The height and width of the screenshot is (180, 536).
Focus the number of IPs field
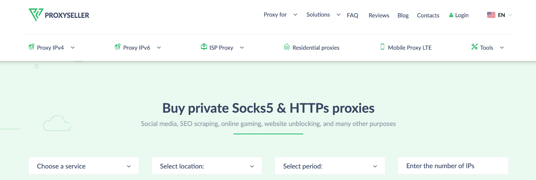pyautogui.click(x=453, y=166)
